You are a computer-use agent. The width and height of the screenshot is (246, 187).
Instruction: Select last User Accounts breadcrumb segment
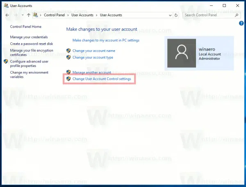[111, 15]
